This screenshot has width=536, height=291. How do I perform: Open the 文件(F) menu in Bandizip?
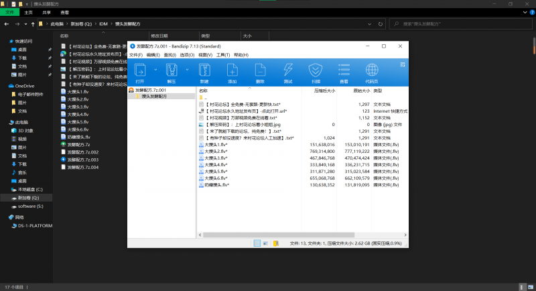coord(136,54)
